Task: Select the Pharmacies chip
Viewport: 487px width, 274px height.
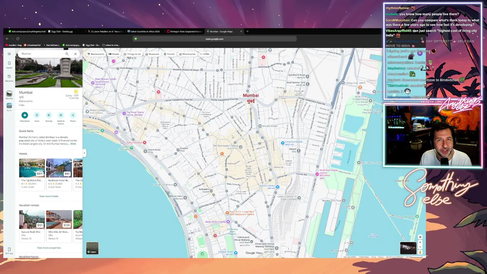Action: point(187,54)
